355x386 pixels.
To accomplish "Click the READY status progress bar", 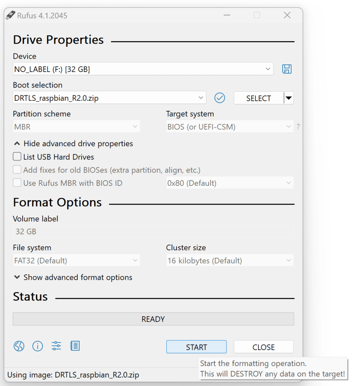I will coord(153,319).
